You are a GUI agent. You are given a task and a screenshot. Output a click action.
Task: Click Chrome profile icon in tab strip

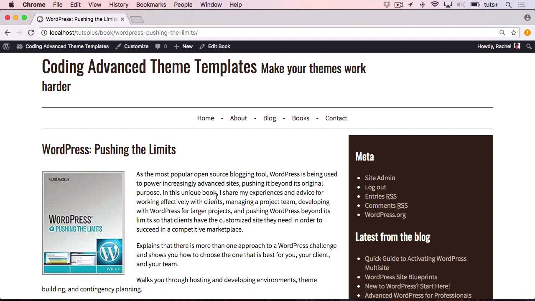coord(527,18)
